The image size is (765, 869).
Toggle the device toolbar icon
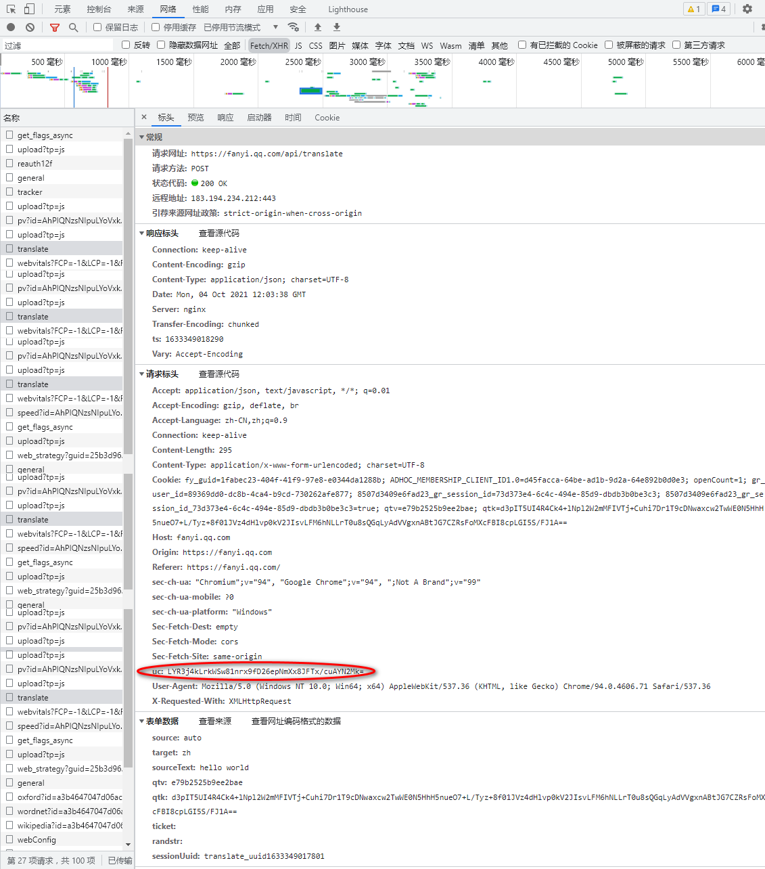(x=29, y=9)
